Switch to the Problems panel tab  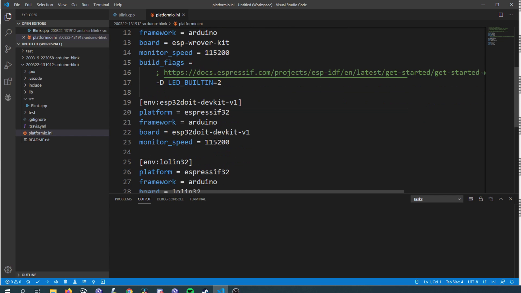pyautogui.click(x=123, y=199)
